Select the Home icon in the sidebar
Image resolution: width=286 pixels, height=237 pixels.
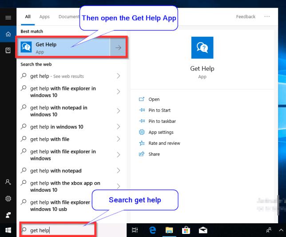pos(8,34)
